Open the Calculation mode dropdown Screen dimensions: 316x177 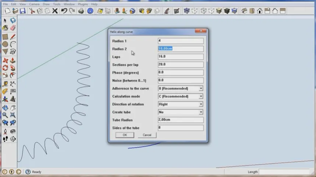181,96
